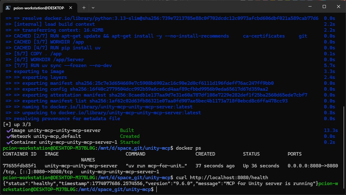This screenshot has height=195, width=346.
Task: Click the http://localhost:8080/health URL
Action: (x=229, y=178)
